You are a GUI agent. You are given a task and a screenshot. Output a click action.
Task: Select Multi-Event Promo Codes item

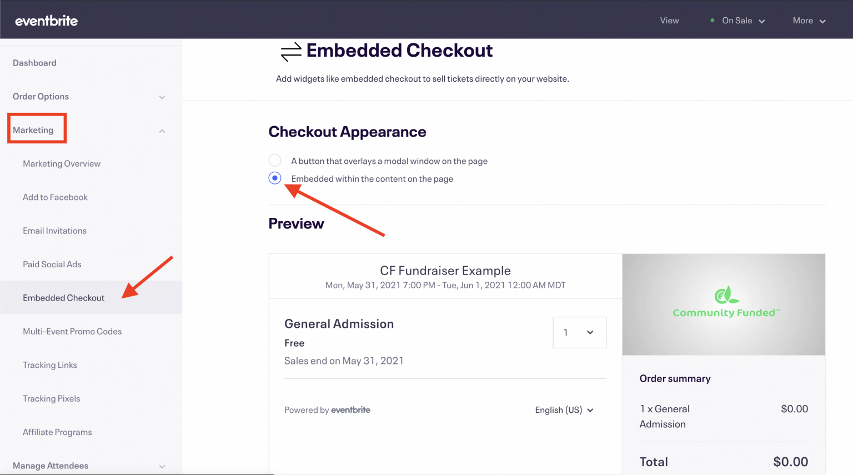72,332
